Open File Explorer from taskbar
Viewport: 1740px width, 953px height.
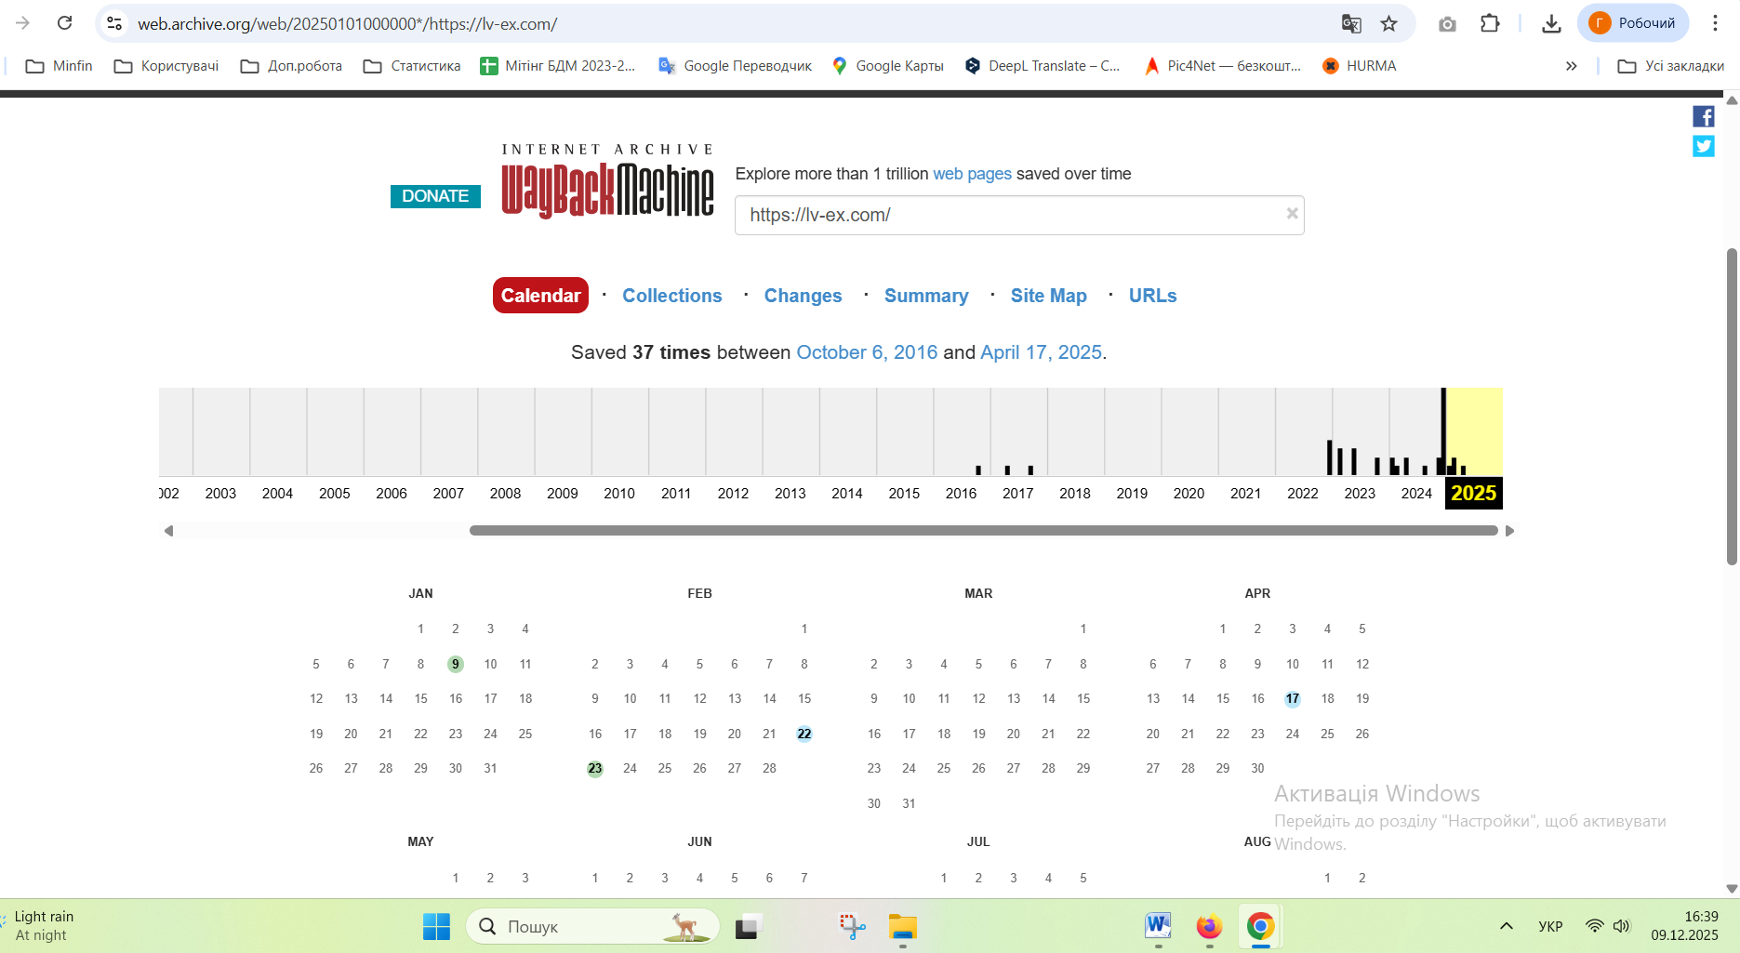pos(902,926)
